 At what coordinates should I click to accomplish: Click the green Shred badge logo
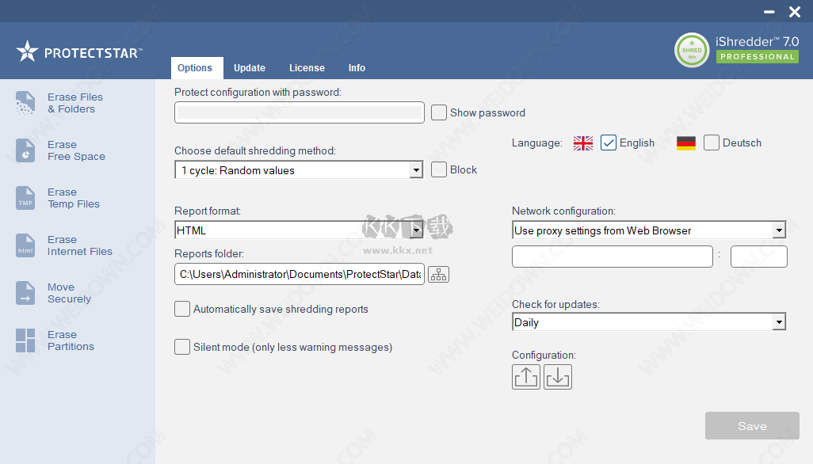point(692,50)
